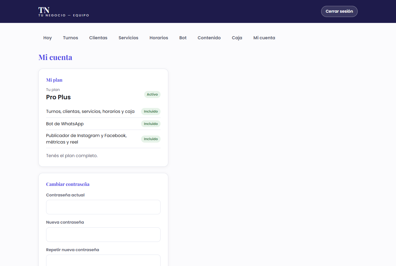Click the Activo status badge

coord(152,94)
